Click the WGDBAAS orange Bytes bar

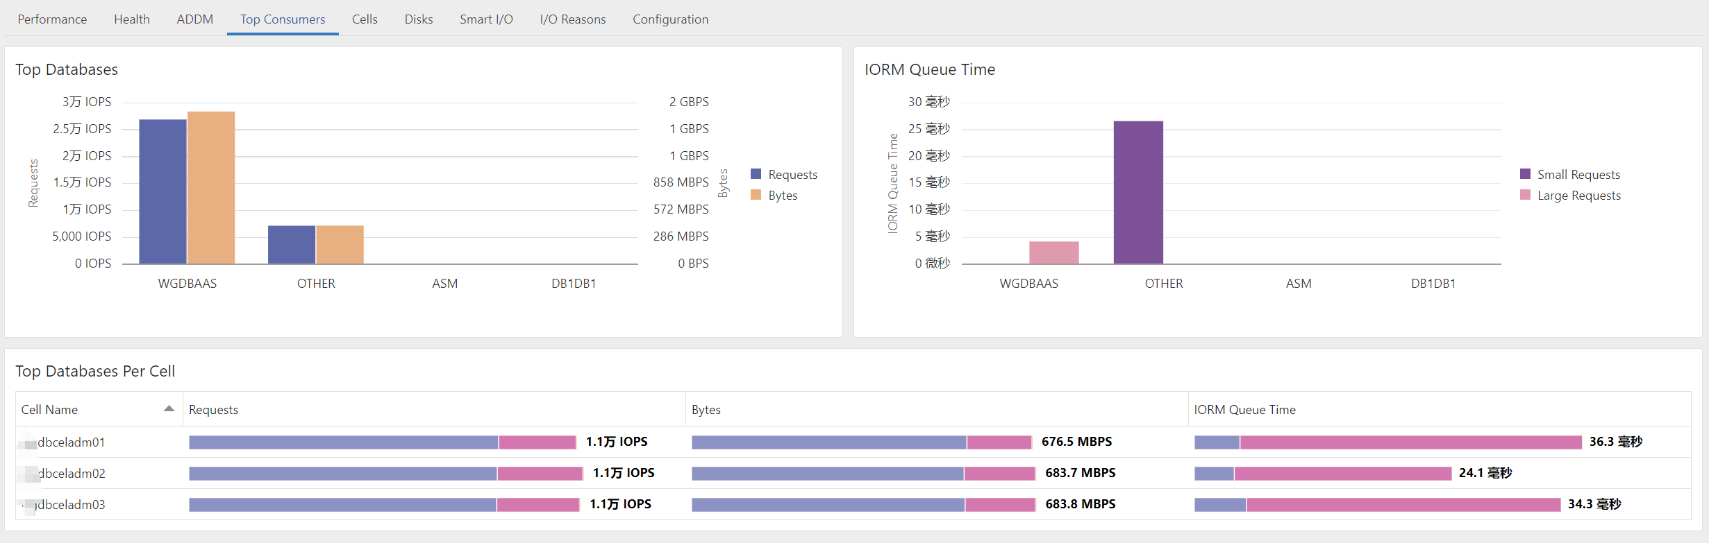coord(211,187)
